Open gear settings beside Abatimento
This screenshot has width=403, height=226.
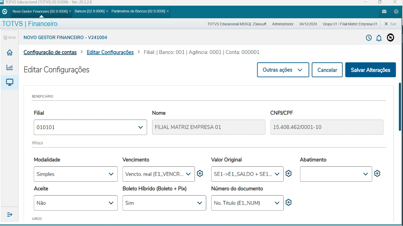pyautogui.click(x=377, y=173)
